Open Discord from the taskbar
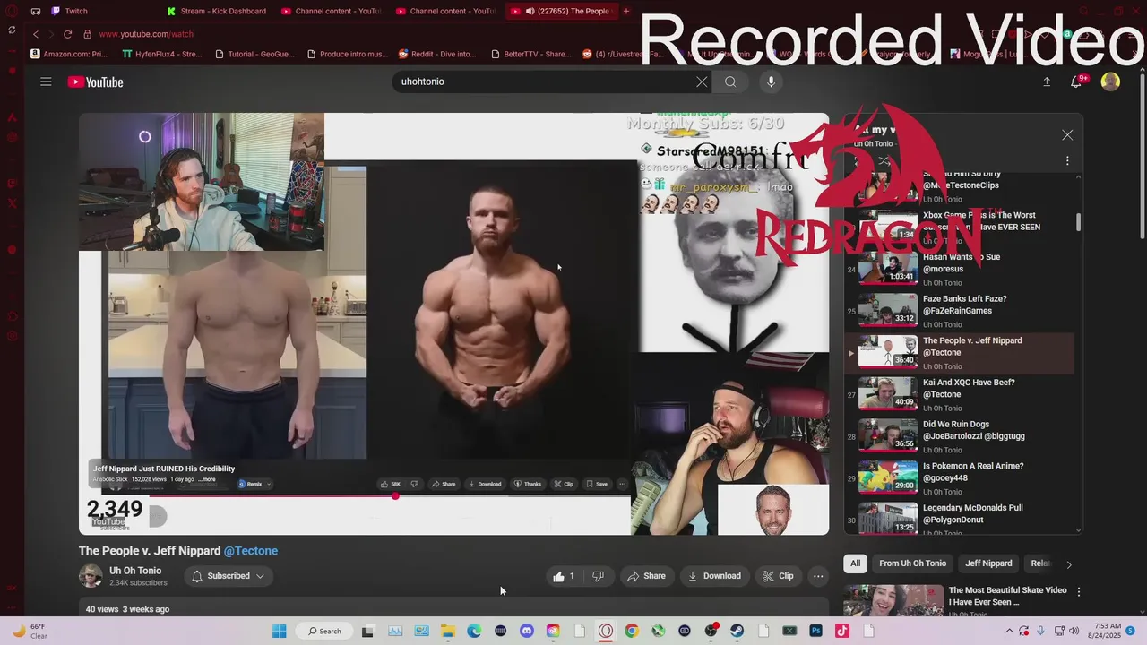Screen dimensions: 1147x645 point(527,631)
